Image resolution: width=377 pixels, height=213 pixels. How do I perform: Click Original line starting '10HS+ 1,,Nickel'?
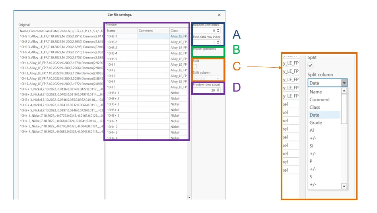pyautogui.click(x=61, y=89)
